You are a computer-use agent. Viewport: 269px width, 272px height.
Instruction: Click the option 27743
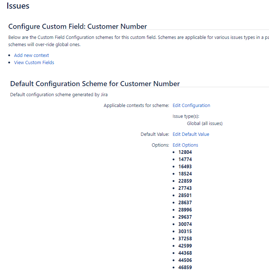click(x=185, y=188)
